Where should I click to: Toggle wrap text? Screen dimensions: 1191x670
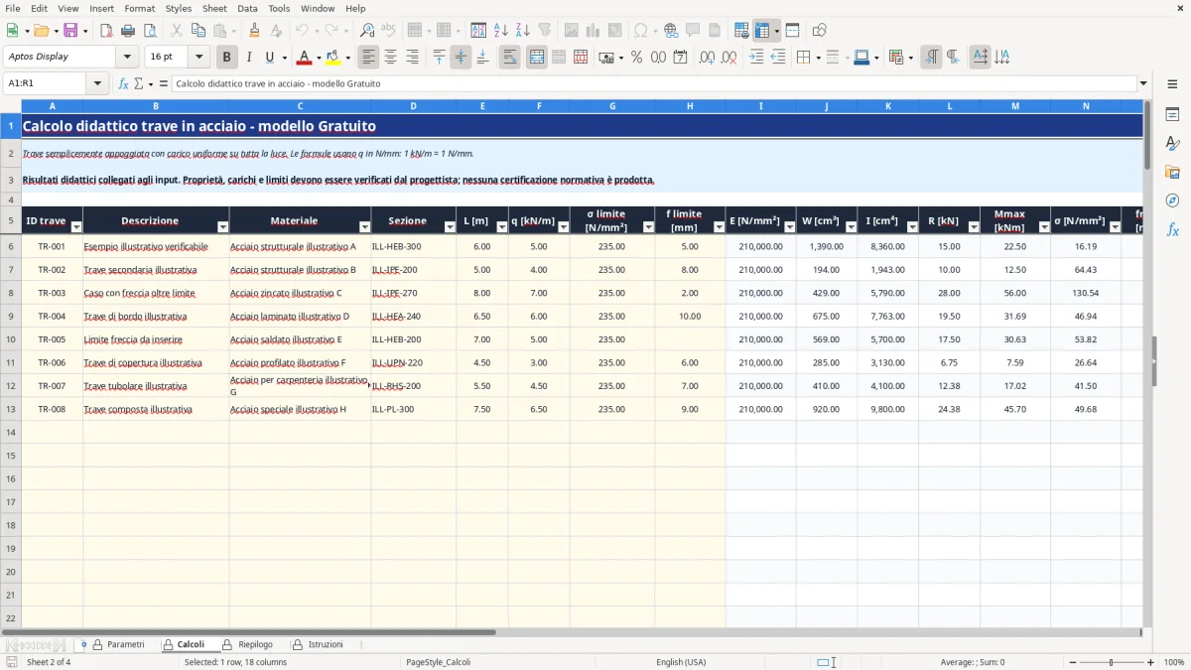[510, 58]
